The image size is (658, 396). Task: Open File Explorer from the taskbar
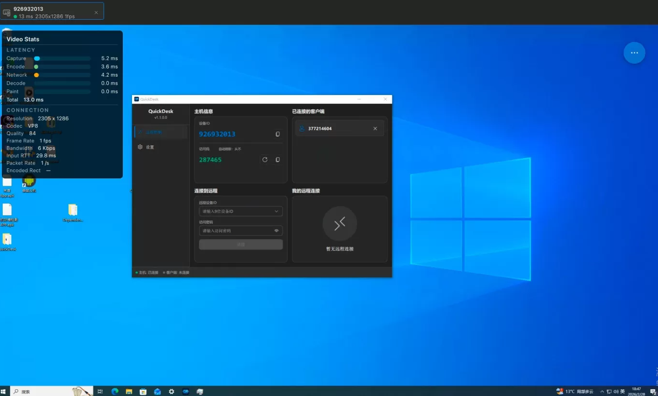coord(129,392)
